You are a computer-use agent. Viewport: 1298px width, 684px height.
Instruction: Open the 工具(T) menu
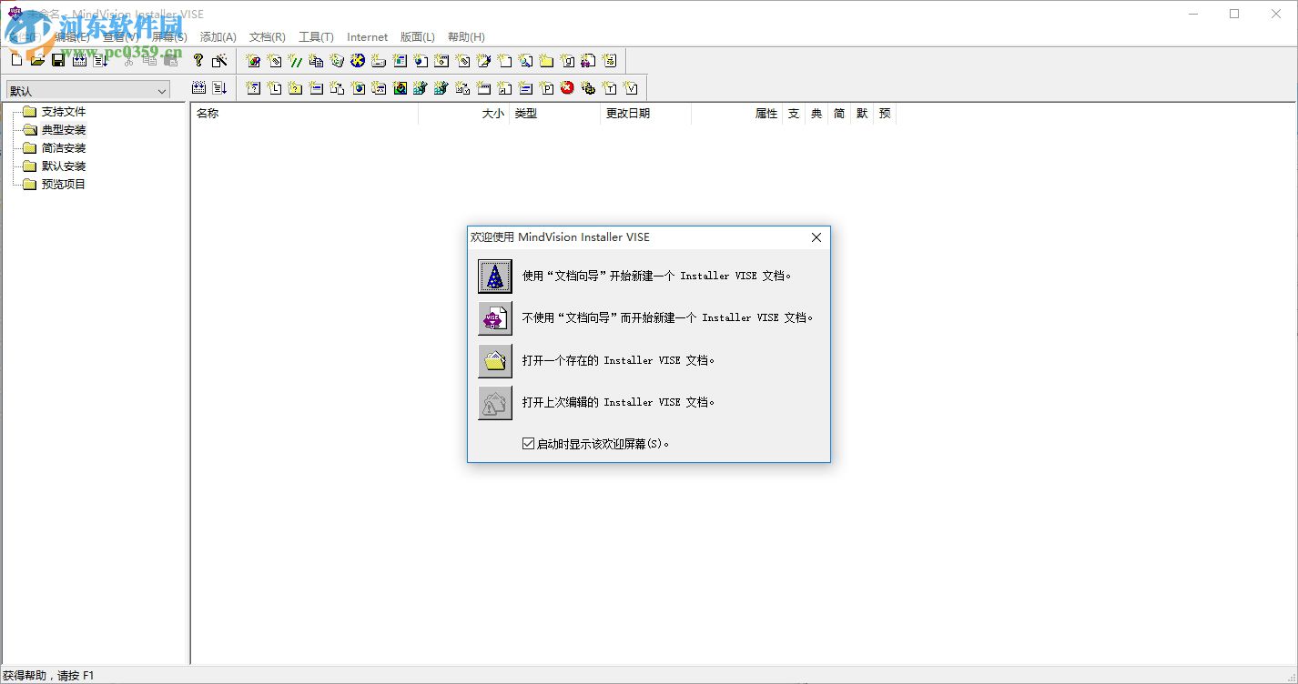[x=316, y=37]
